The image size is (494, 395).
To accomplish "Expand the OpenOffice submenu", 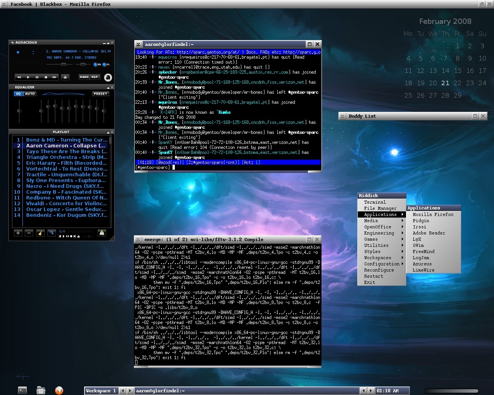I will pyautogui.click(x=382, y=227).
